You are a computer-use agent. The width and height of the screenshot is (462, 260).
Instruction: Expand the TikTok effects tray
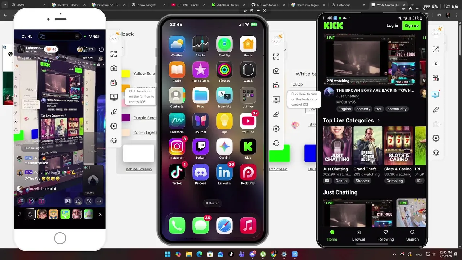coord(19,214)
